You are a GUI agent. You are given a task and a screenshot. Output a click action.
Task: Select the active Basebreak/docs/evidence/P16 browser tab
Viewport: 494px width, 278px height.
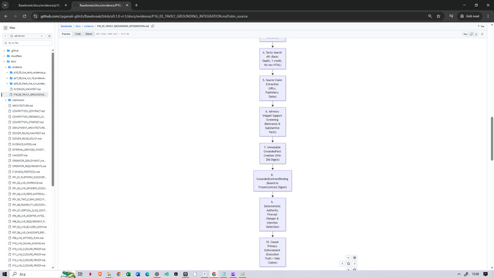(x=101, y=5)
